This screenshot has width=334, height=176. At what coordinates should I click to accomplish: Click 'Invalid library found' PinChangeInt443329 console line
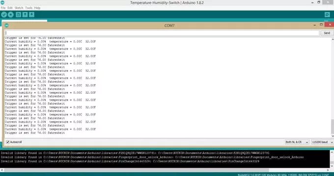click(x=130, y=161)
